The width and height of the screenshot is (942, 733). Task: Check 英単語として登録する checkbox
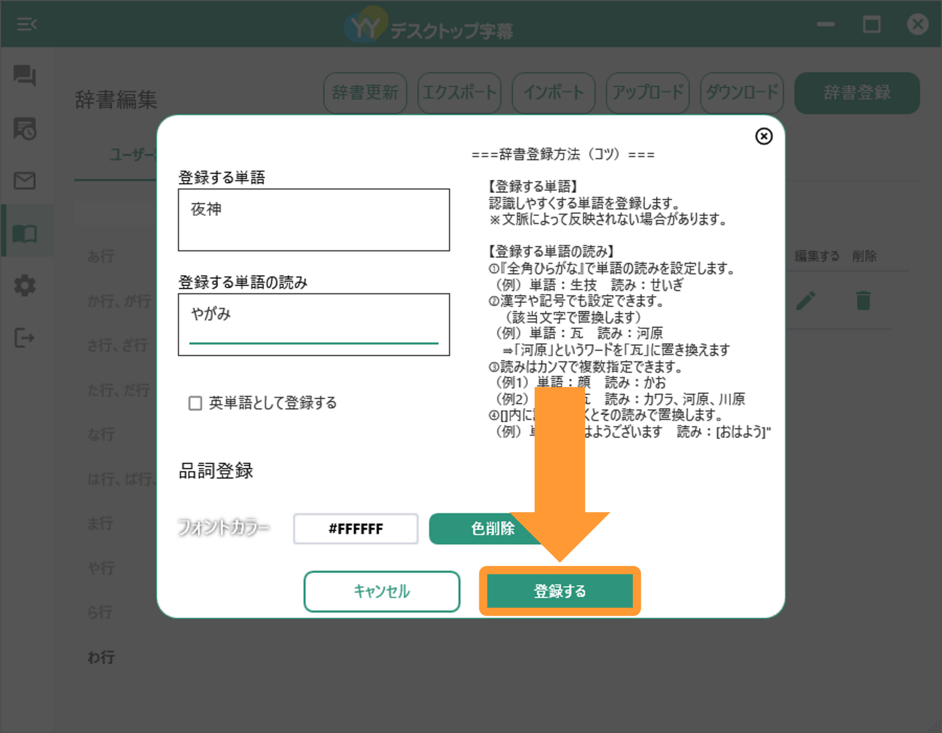(x=195, y=403)
